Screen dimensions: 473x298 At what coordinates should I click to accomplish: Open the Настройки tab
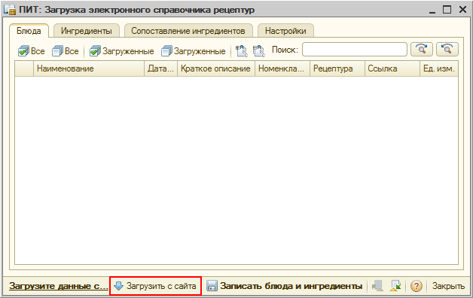[x=285, y=31]
